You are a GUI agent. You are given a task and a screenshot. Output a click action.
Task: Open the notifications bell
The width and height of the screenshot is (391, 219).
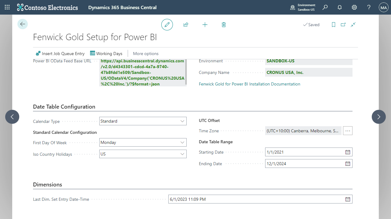[x=340, y=7]
